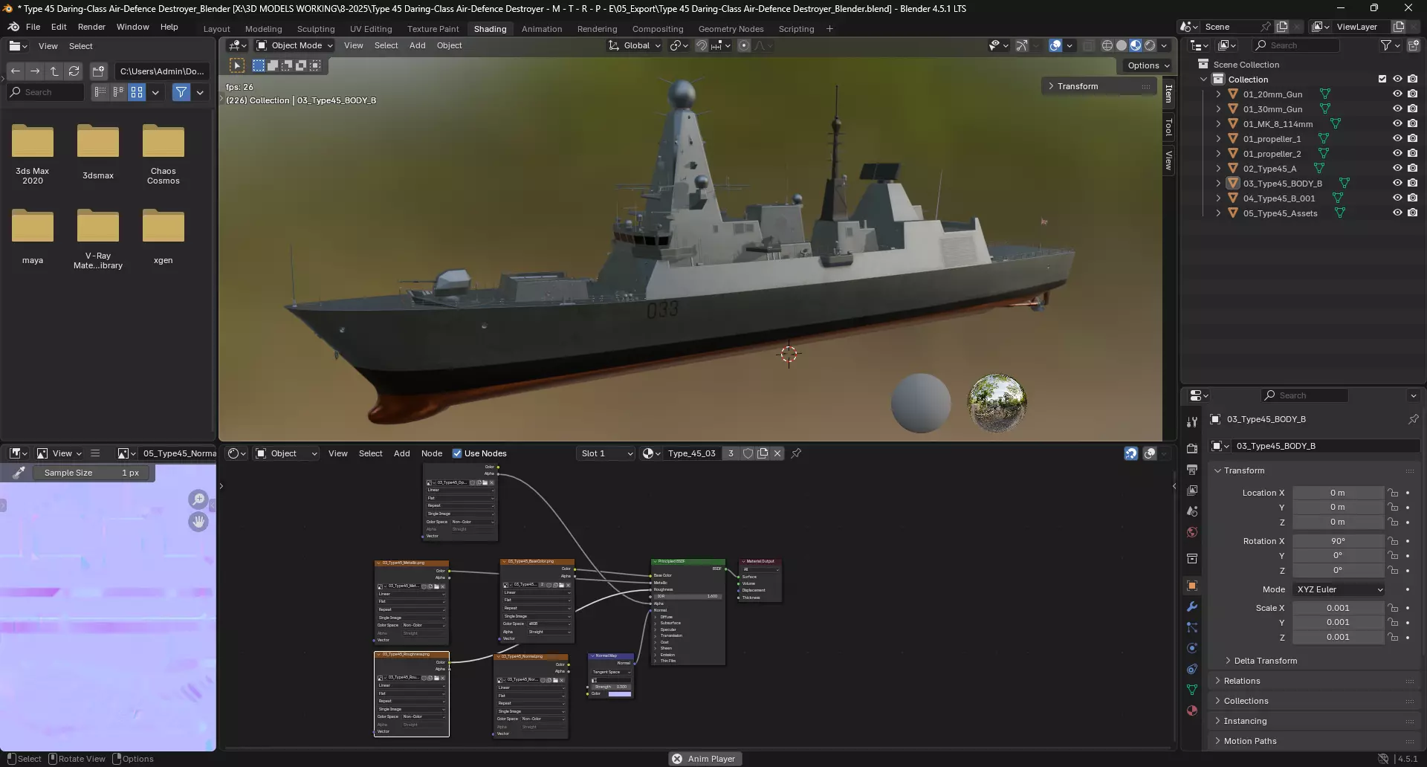This screenshot has width=1427, height=767.
Task: Open the Global transform orientation dropdown
Action: click(635, 45)
